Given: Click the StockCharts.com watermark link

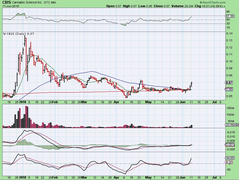Looking at the screenshot, I should [213, 2].
